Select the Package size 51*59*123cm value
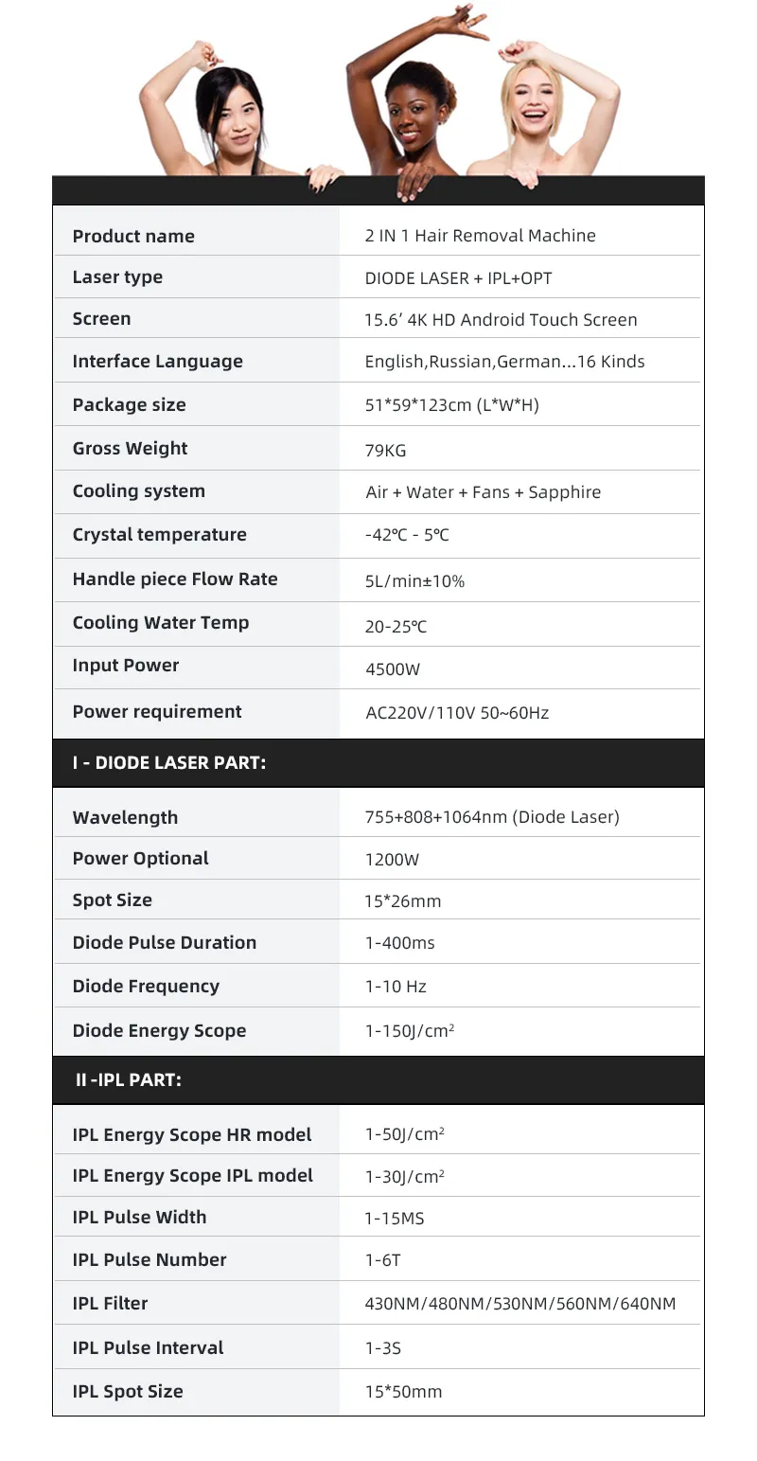Image resolution: width=757 pixels, height=1461 pixels. (452, 404)
